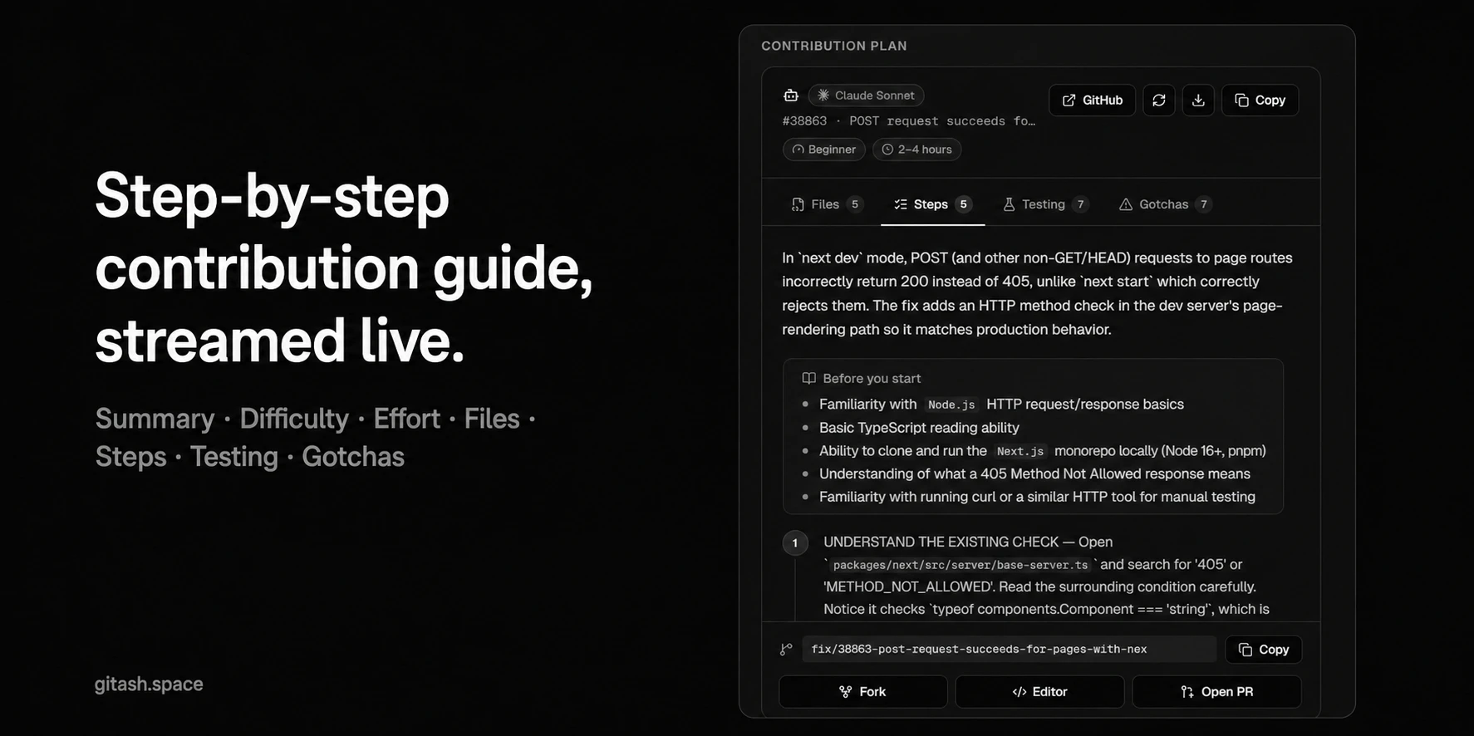Click the download plan icon
The image size is (1474, 736).
(x=1198, y=100)
